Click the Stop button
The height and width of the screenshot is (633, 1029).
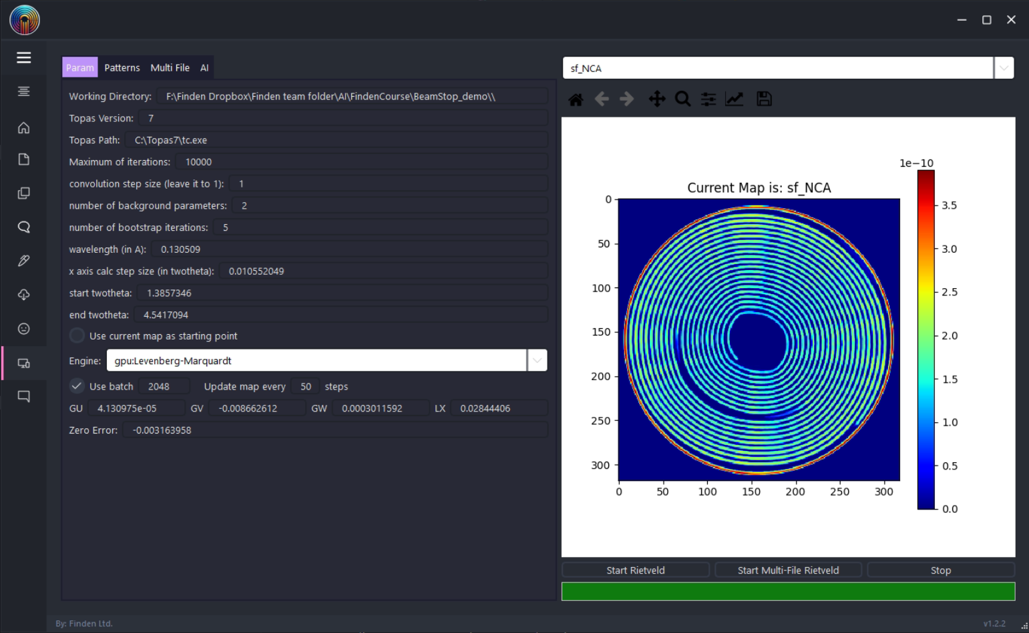pyautogui.click(x=941, y=570)
